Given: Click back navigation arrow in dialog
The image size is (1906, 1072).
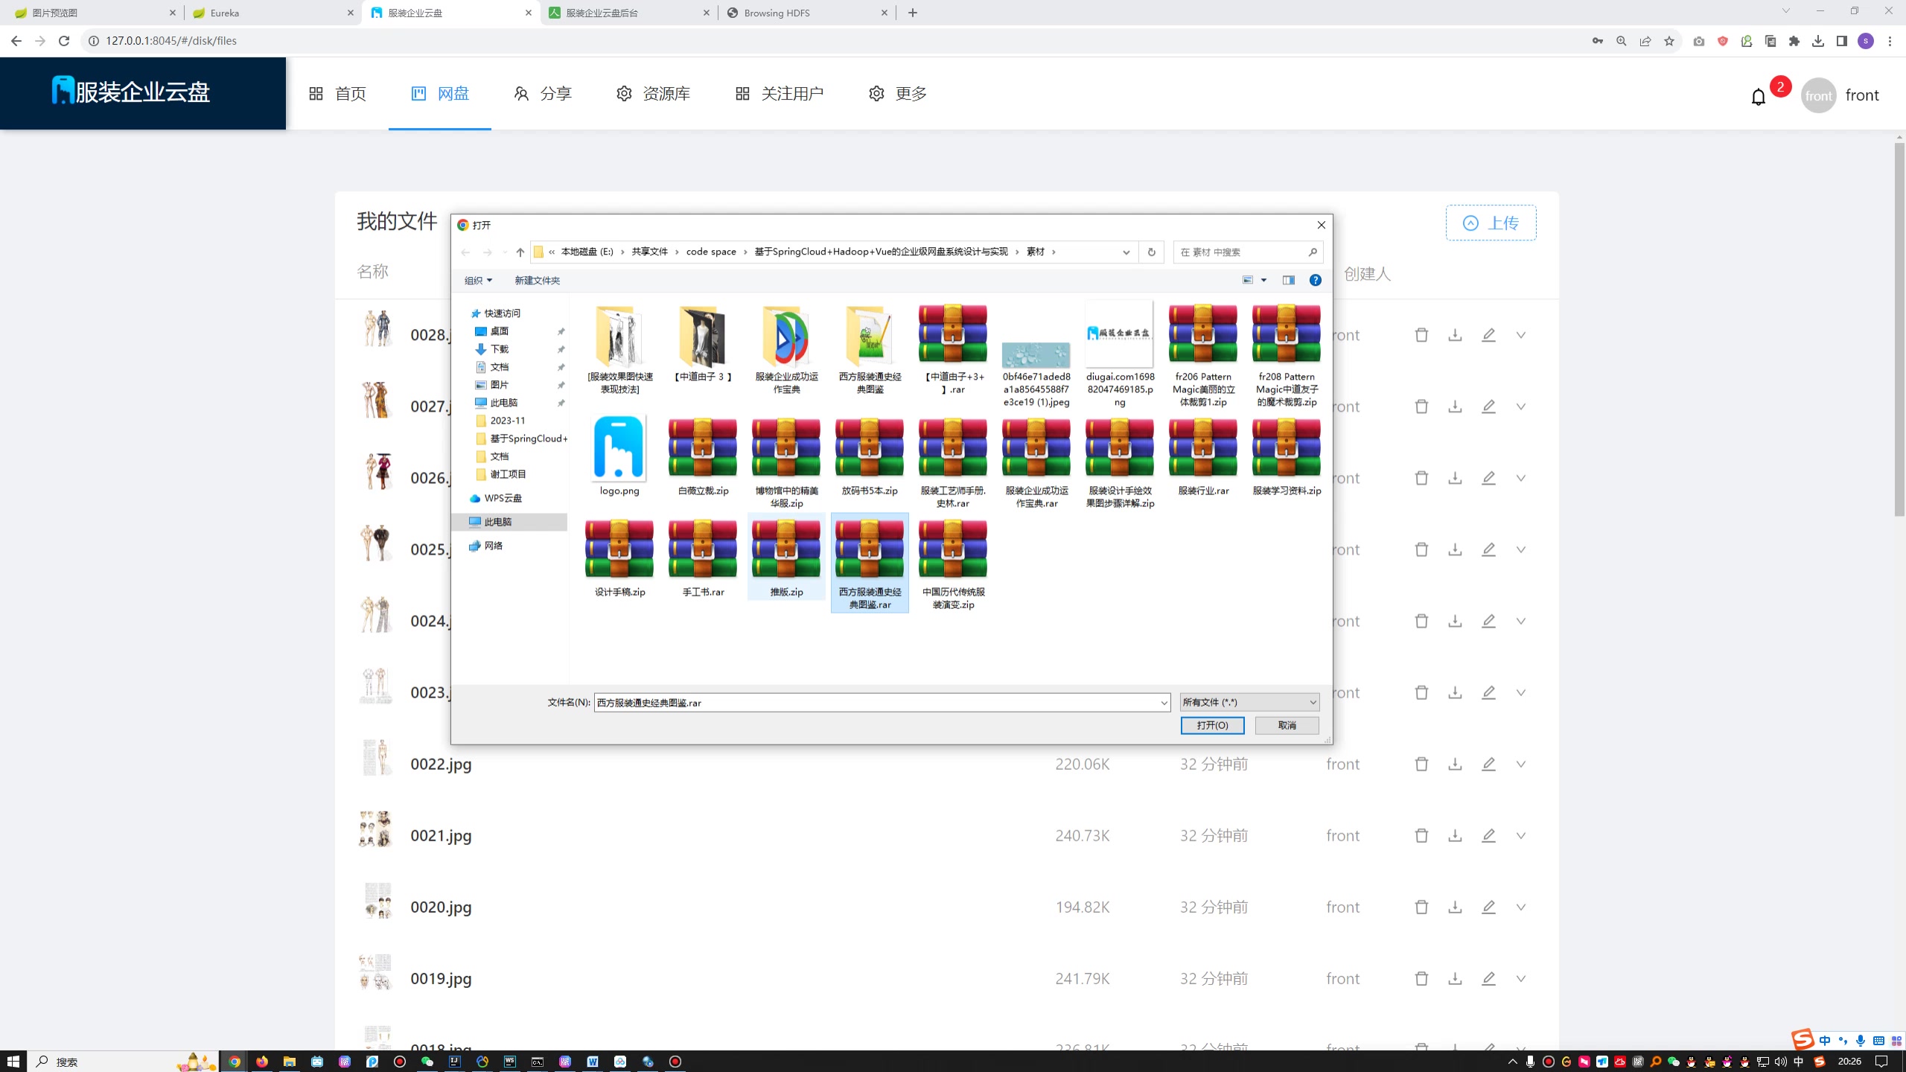Looking at the screenshot, I should tap(468, 252).
